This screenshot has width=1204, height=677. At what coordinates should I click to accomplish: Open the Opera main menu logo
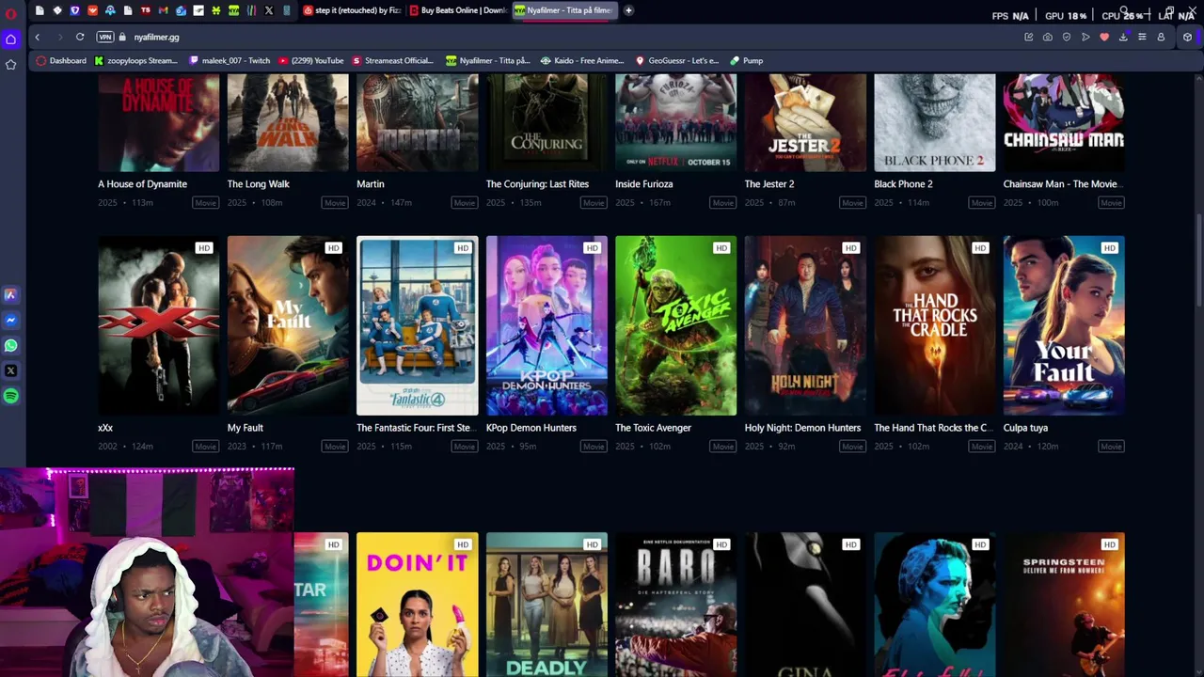pos(11,13)
